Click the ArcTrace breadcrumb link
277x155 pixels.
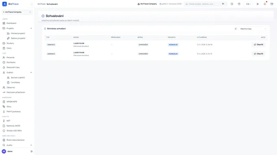pyautogui.click(x=42, y=4)
